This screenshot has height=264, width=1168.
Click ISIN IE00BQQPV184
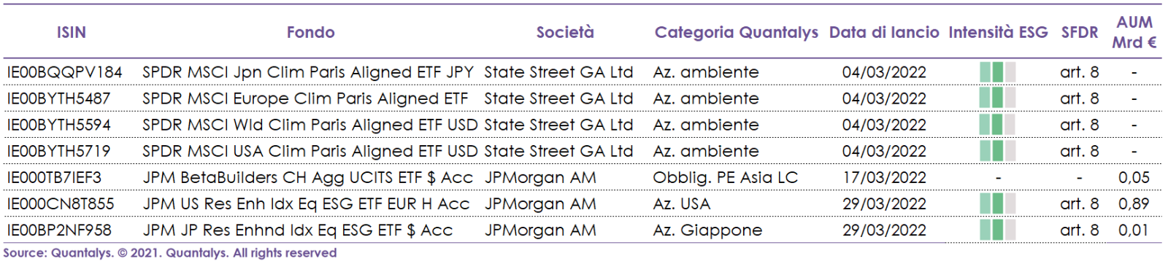(64, 72)
